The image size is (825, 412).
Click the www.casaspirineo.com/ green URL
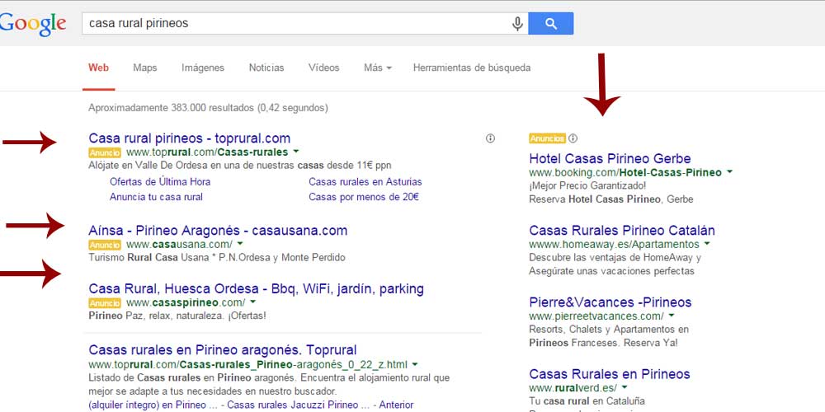(x=186, y=302)
